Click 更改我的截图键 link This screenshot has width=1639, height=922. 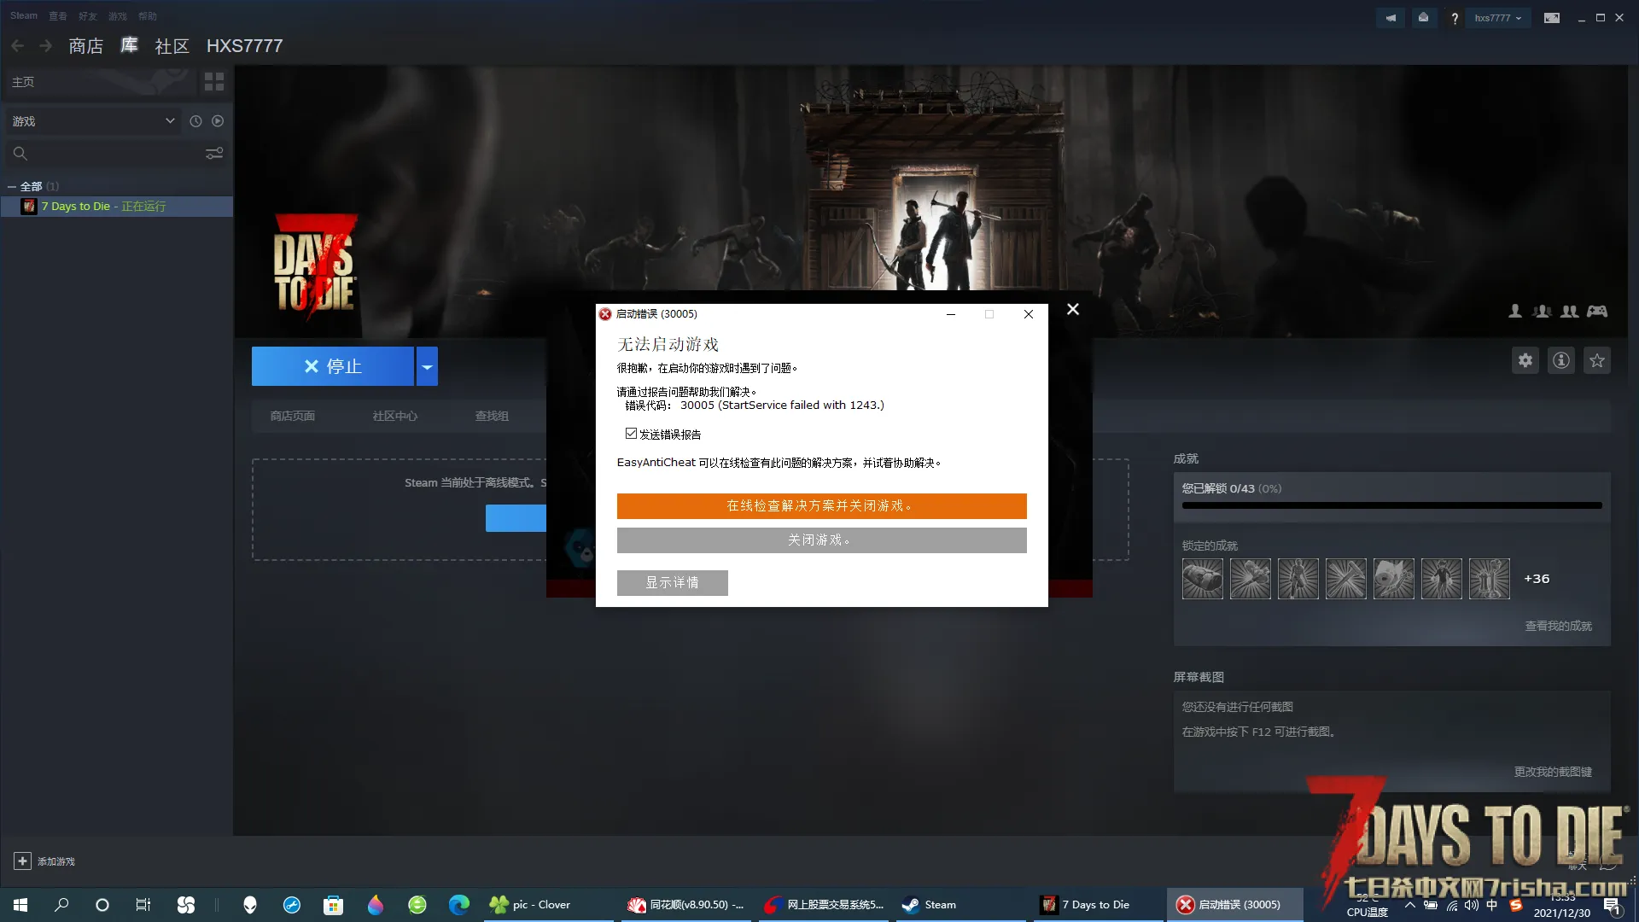[x=1553, y=772]
